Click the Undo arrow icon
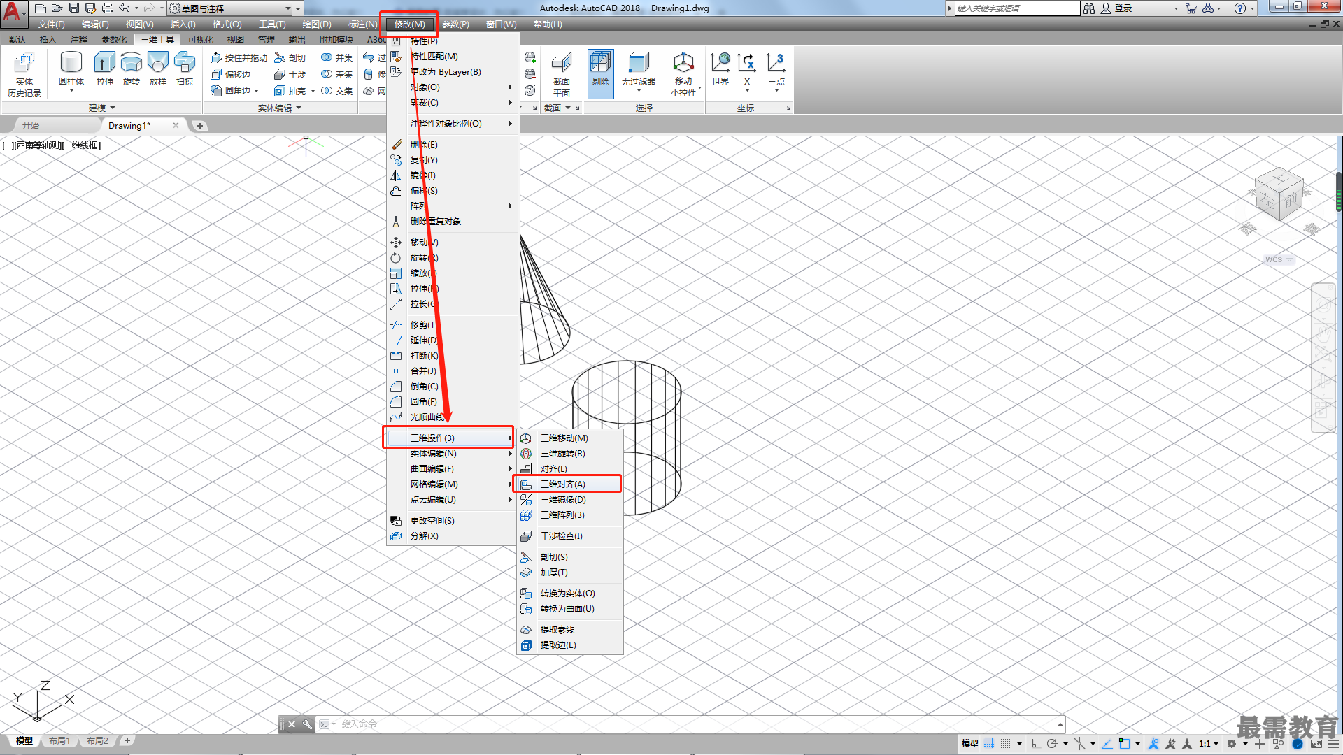 pyautogui.click(x=125, y=8)
